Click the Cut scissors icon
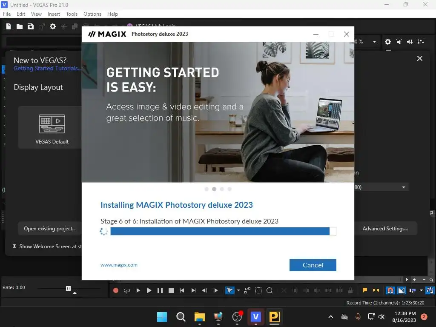This screenshot has height=327, width=436. (64, 26)
